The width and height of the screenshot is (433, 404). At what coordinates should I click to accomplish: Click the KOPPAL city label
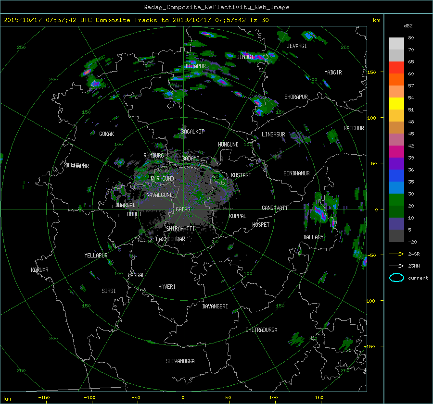tap(238, 216)
